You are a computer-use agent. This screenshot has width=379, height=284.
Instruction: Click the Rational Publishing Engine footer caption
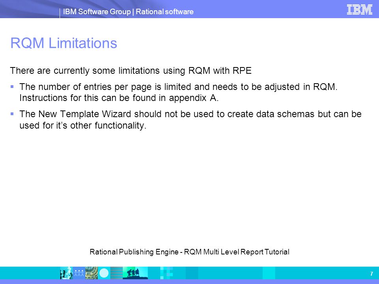click(x=189, y=252)
